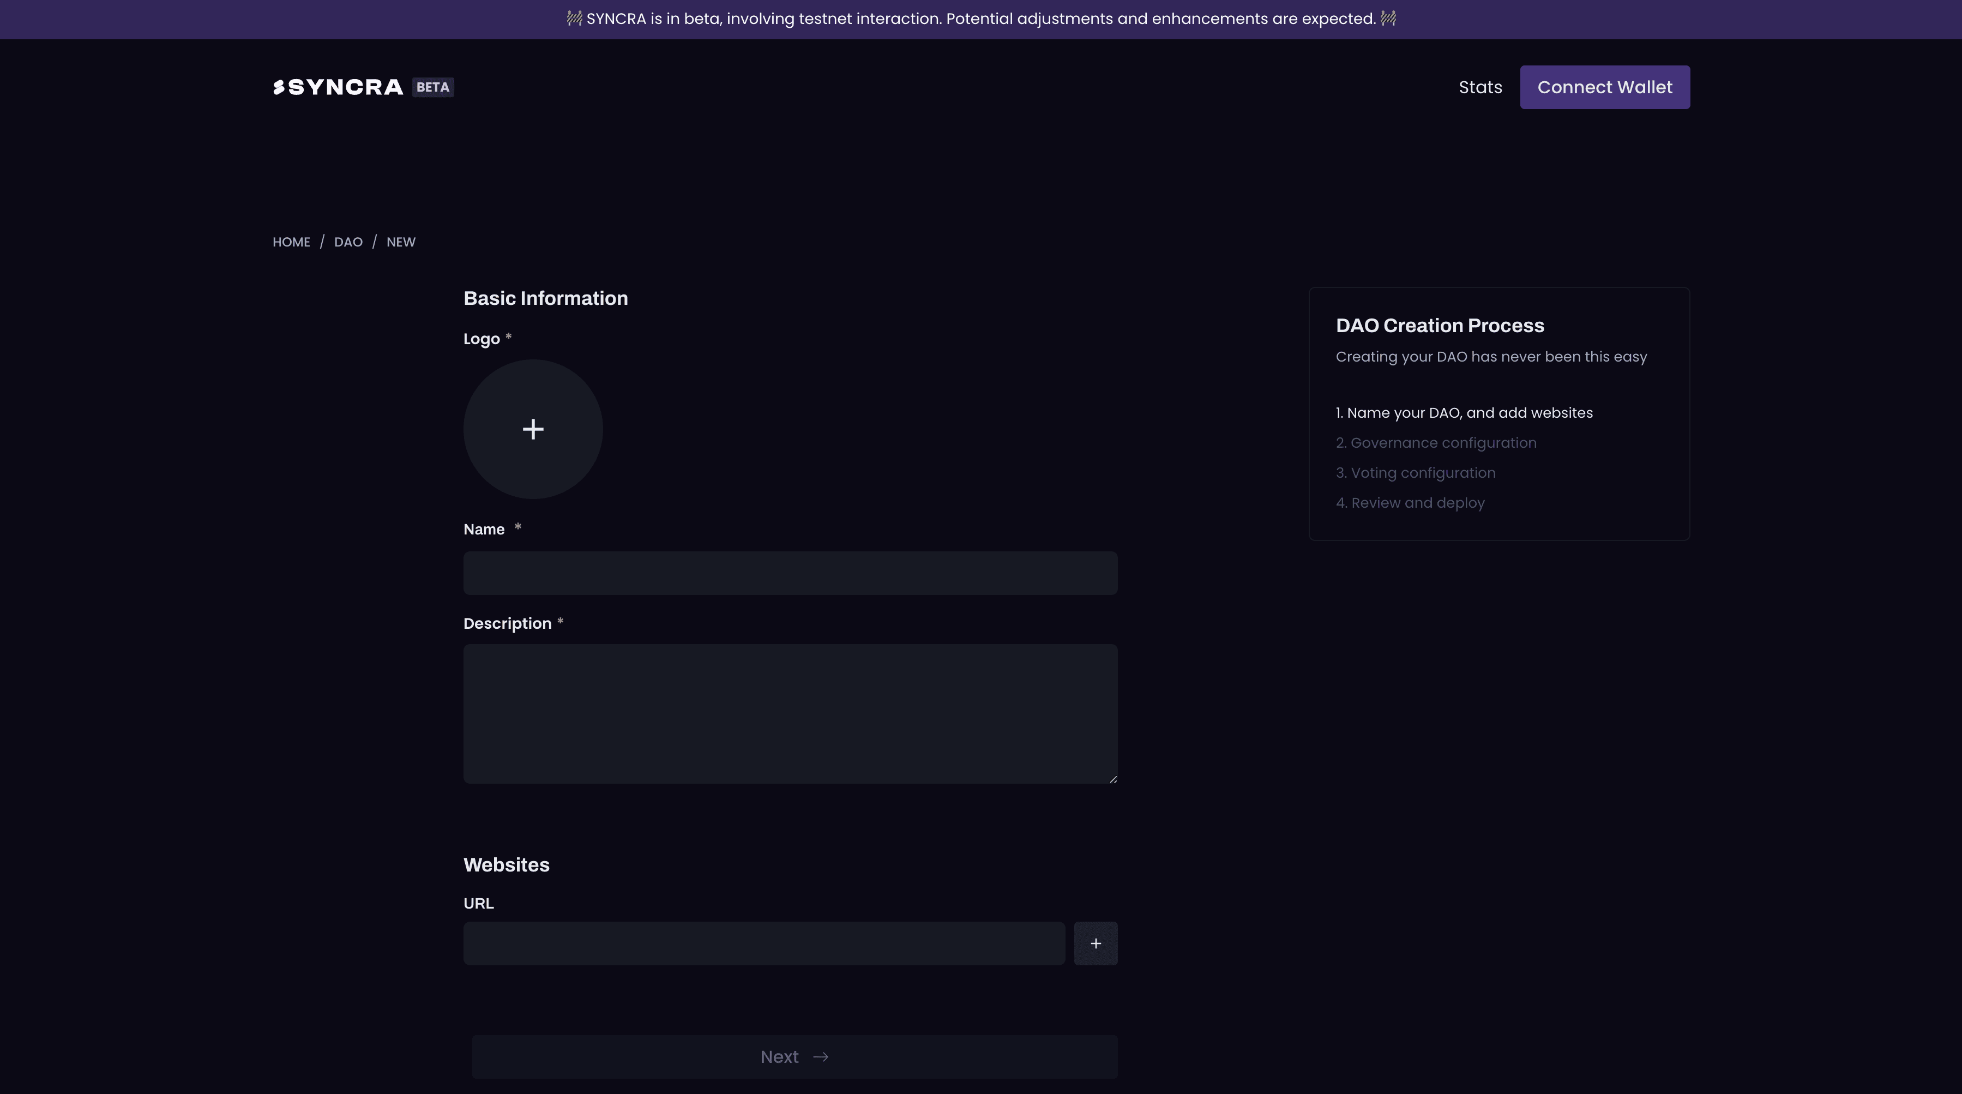Go to DAO breadcrumb
Image resolution: width=1962 pixels, height=1094 pixels.
(x=348, y=242)
